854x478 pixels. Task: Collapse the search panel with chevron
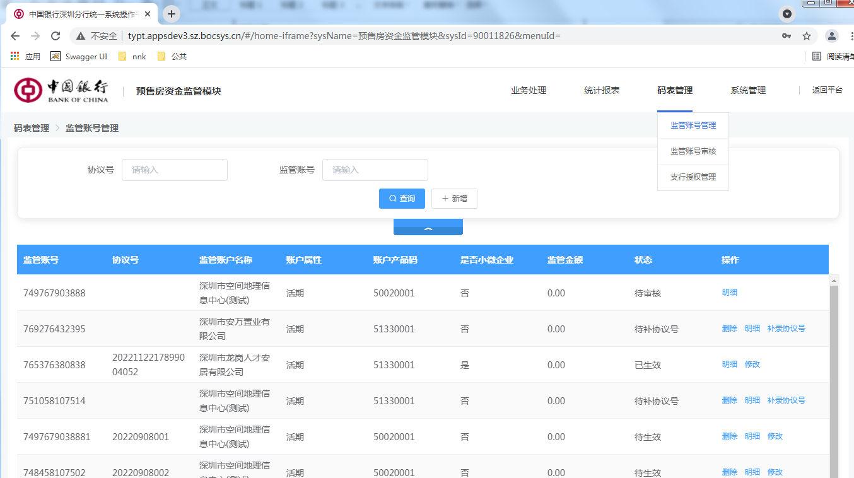tap(428, 228)
